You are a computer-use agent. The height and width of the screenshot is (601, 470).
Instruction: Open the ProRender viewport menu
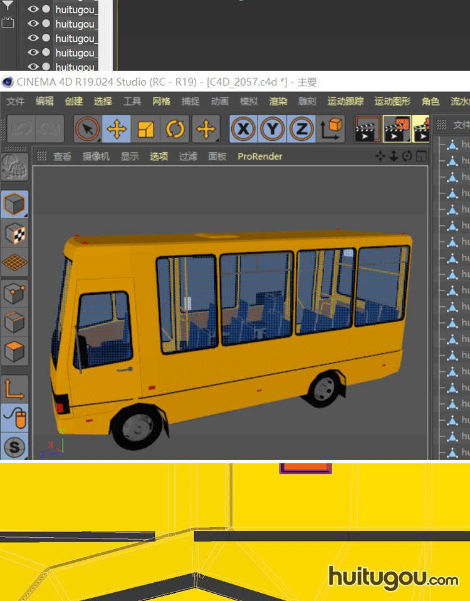pos(259,157)
